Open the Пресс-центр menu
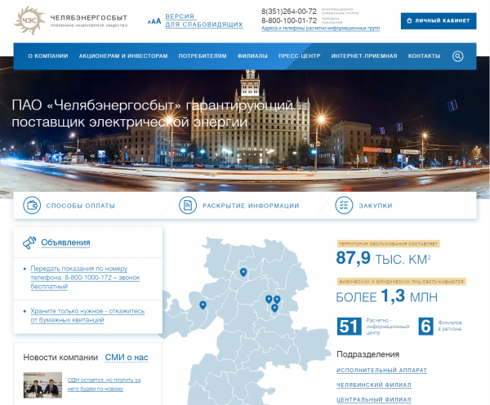Screen dimensions: 490x405 pyautogui.click(x=299, y=56)
